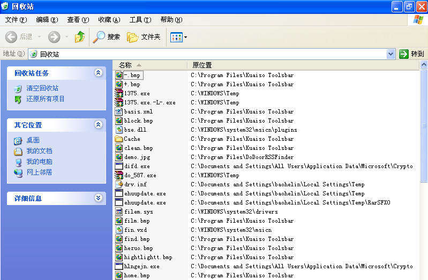Click the Restore all items green arrow icon
Viewport: 428px width, 280px height.
click(18, 100)
